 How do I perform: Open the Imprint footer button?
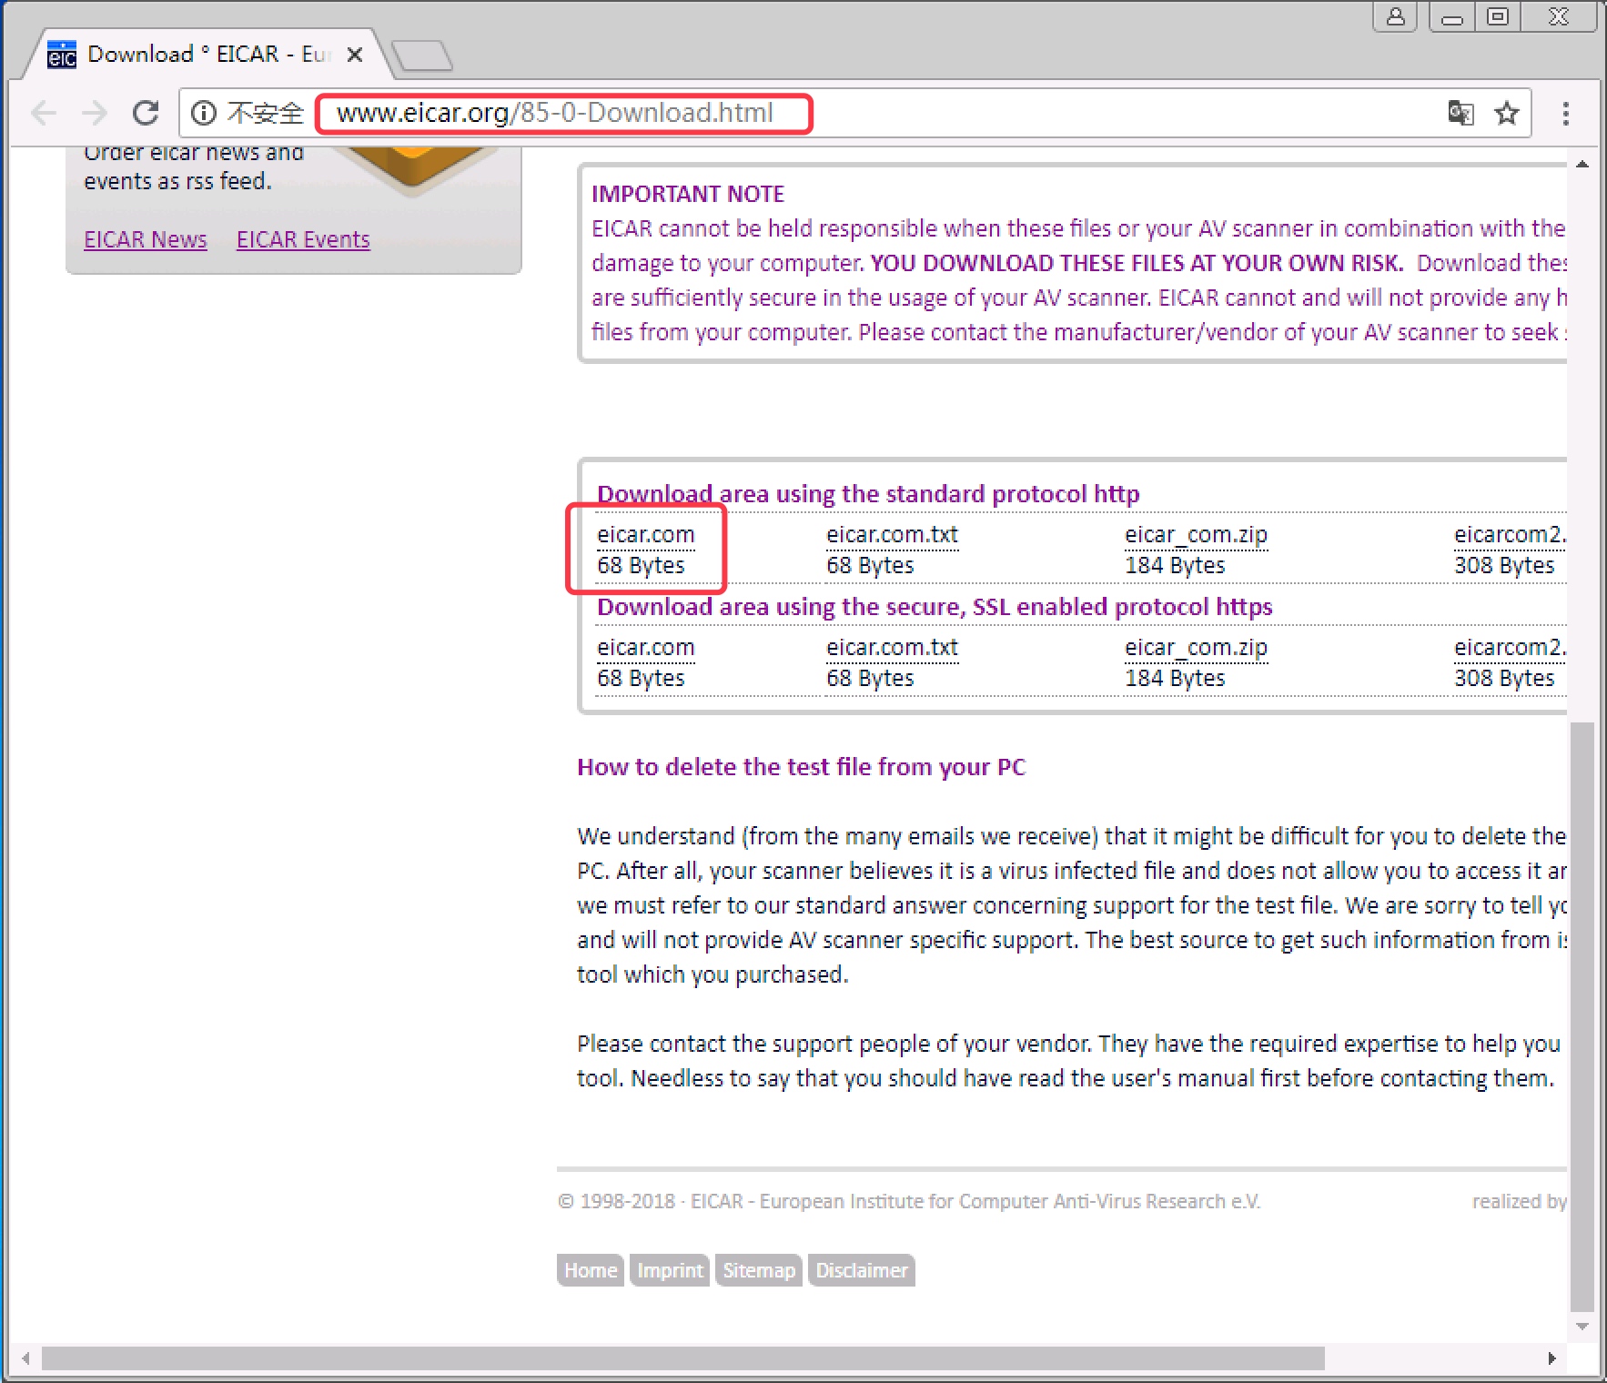click(x=670, y=1270)
